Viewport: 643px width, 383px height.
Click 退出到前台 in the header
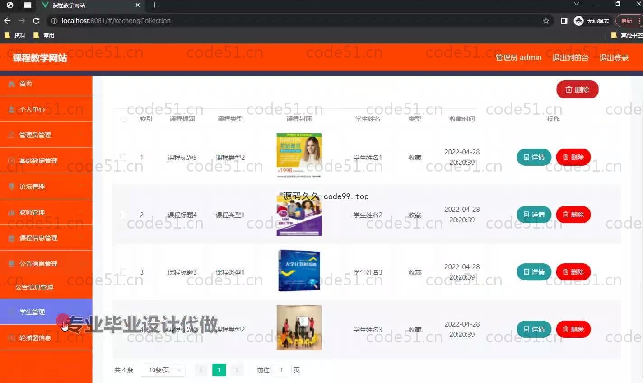pos(570,57)
